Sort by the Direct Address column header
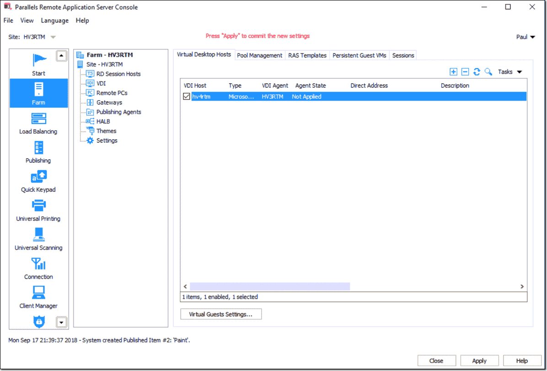Screen dimensions: 547x371 click(369, 86)
